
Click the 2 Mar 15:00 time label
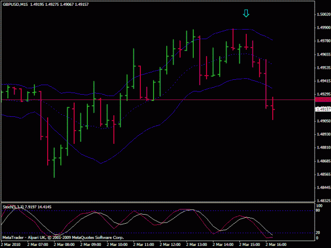coord(249,245)
